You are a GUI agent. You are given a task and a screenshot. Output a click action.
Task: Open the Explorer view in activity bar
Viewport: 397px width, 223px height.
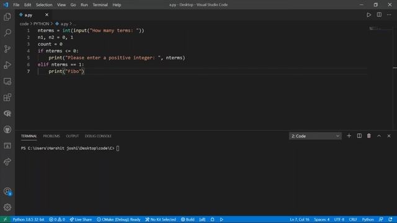7,17
